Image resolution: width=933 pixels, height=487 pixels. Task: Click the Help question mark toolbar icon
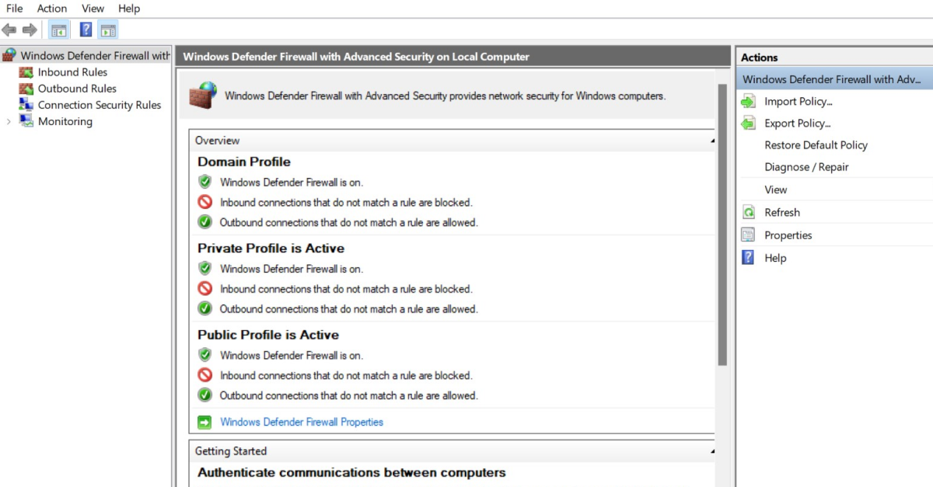pyautogui.click(x=86, y=30)
